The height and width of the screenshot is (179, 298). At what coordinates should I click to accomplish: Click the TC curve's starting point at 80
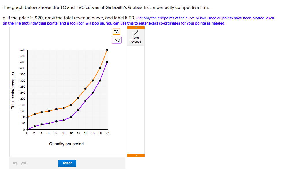pos(27,117)
